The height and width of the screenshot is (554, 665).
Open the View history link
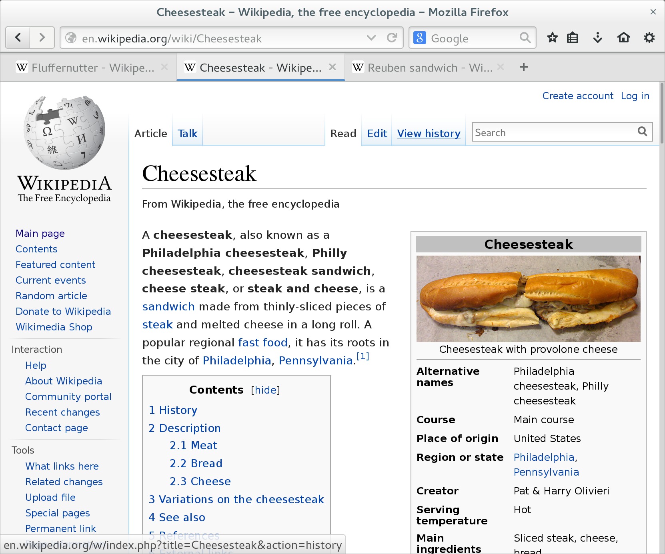pyautogui.click(x=429, y=134)
